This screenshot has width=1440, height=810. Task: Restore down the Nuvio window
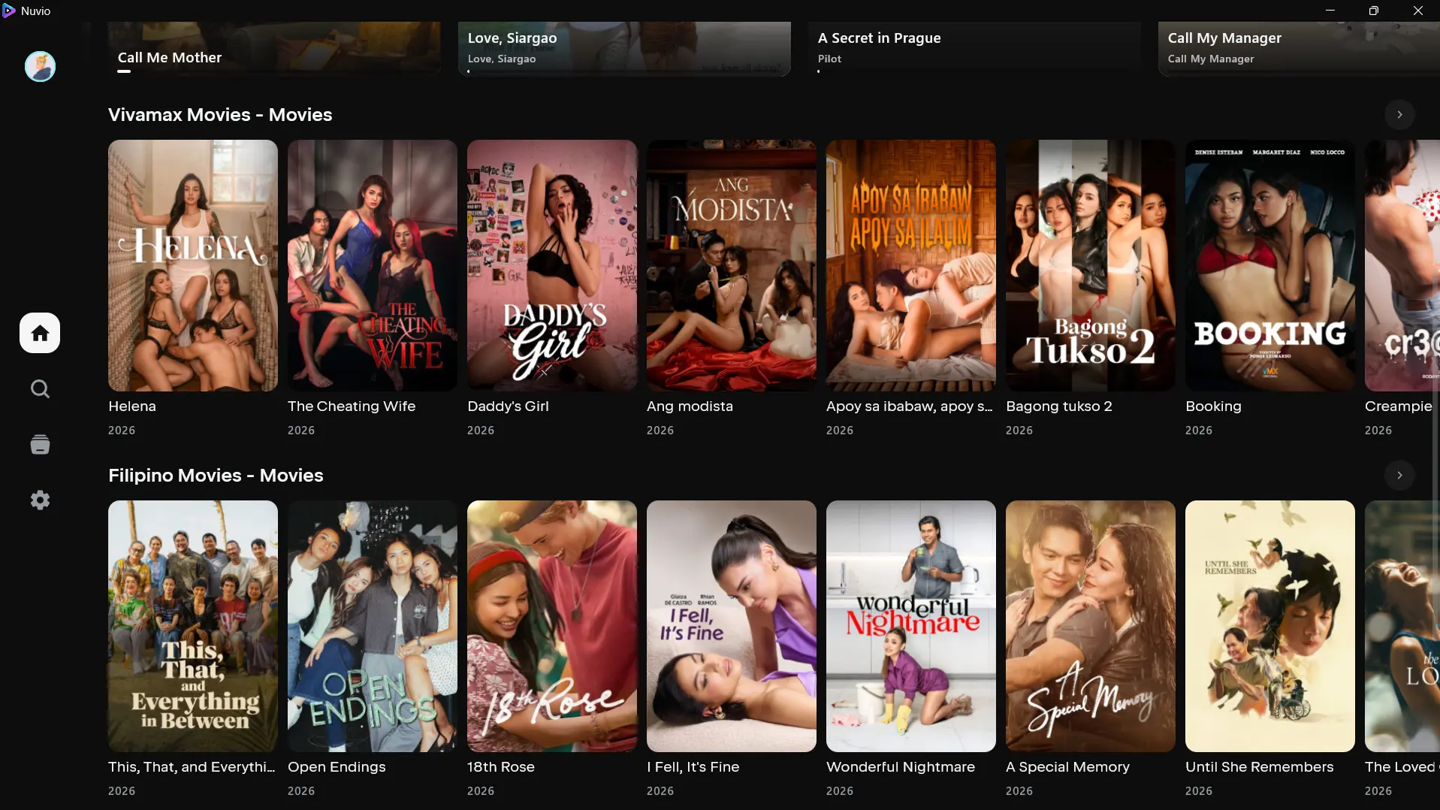(x=1374, y=11)
